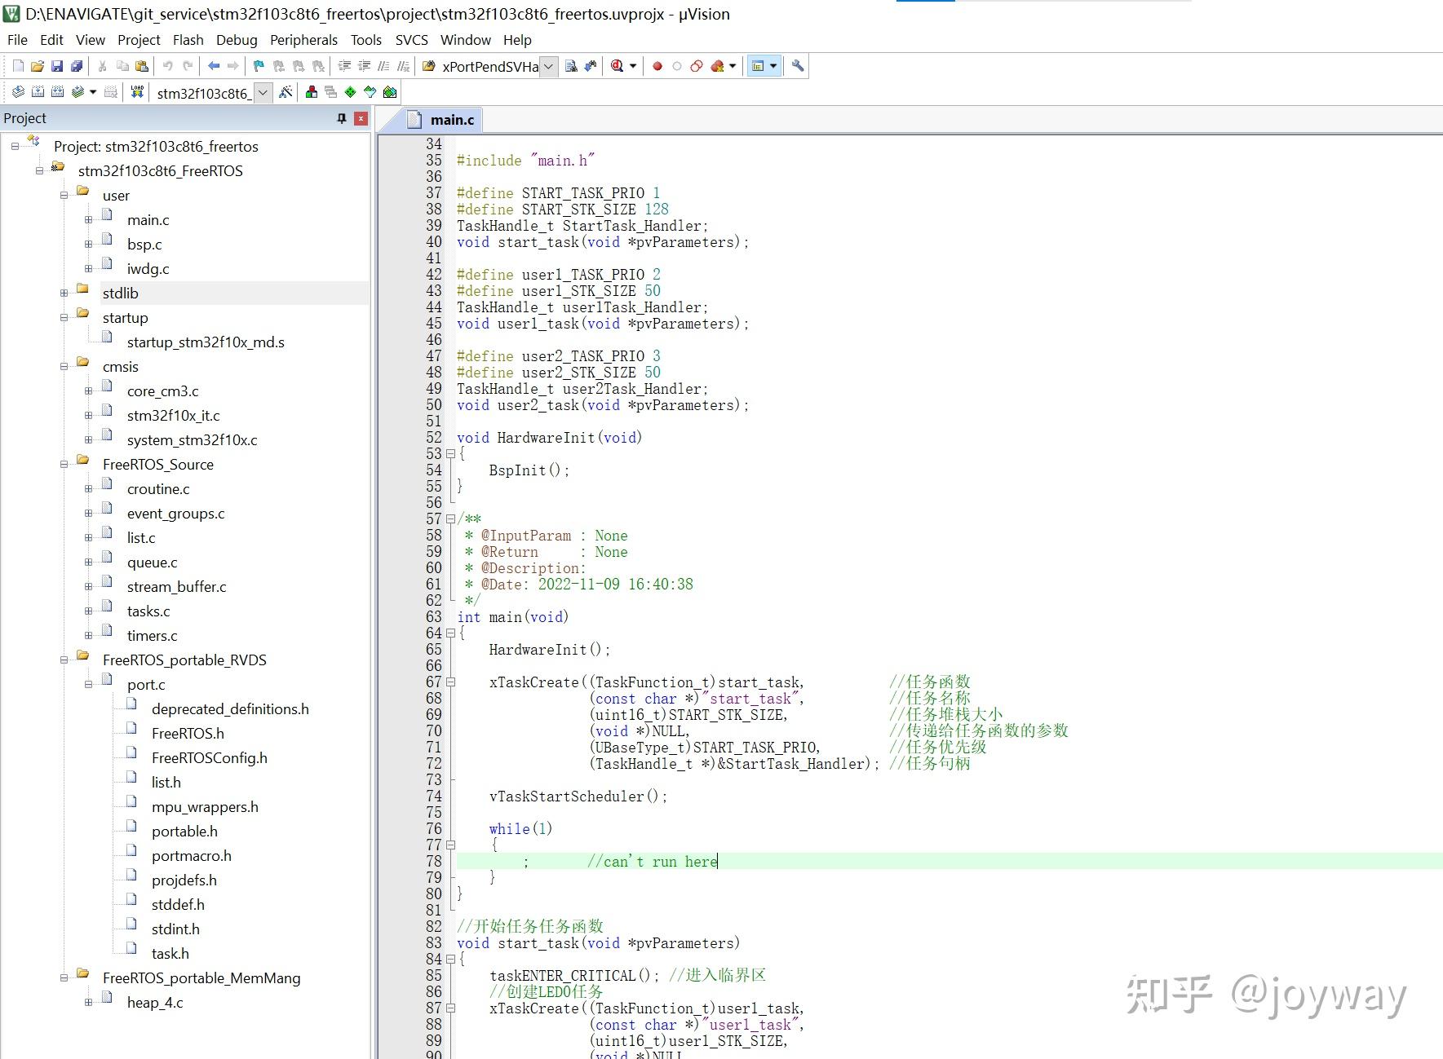Select the main.c editor tab
The image size is (1443, 1059).
(451, 119)
